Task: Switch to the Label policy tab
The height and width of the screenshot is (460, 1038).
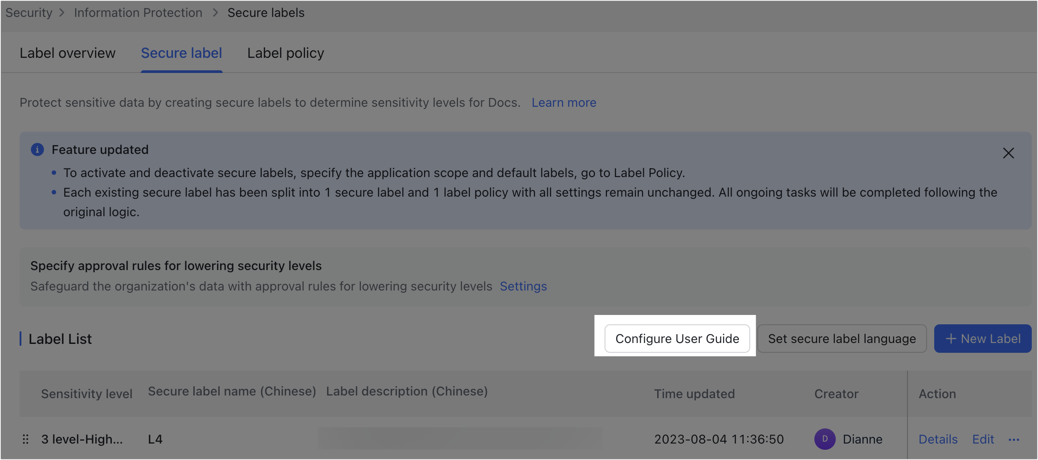Action: (x=285, y=53)
